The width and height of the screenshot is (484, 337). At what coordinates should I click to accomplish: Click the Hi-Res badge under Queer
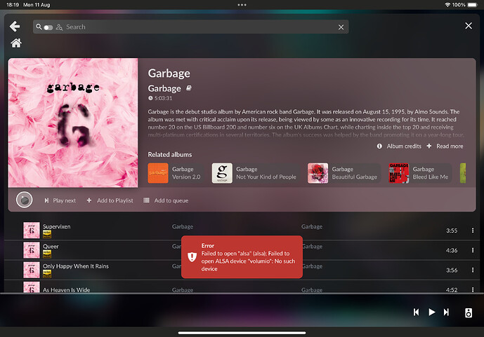coord(47,254)
